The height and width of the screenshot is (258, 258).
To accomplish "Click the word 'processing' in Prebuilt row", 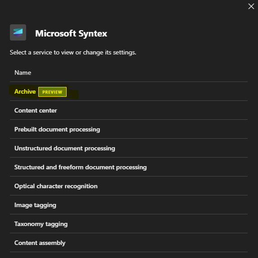I will tap(85, 130).
